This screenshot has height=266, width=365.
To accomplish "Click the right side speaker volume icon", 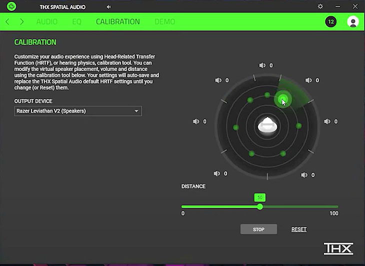I will (327, 121).
